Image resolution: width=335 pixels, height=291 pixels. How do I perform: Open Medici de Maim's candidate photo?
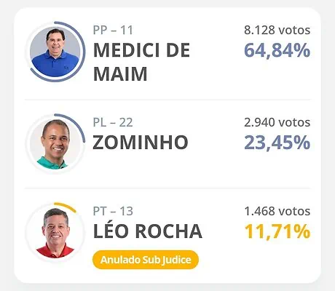[x=55, y=52]
